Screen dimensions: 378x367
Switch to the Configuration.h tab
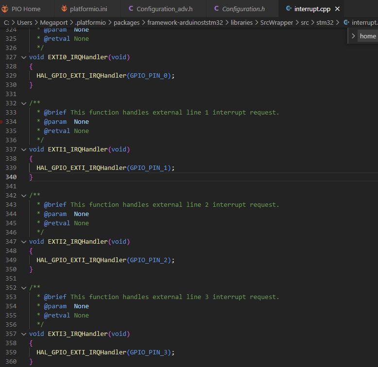243,9
